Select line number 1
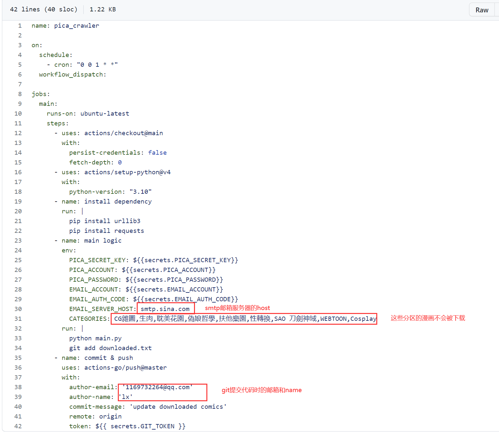The height and width of the screenshot is (440, 499). 20,26
